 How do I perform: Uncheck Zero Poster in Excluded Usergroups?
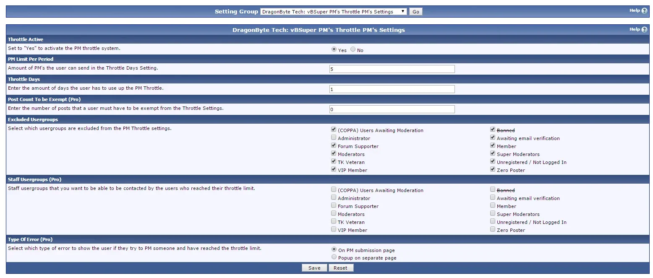[x=493, y=169]
